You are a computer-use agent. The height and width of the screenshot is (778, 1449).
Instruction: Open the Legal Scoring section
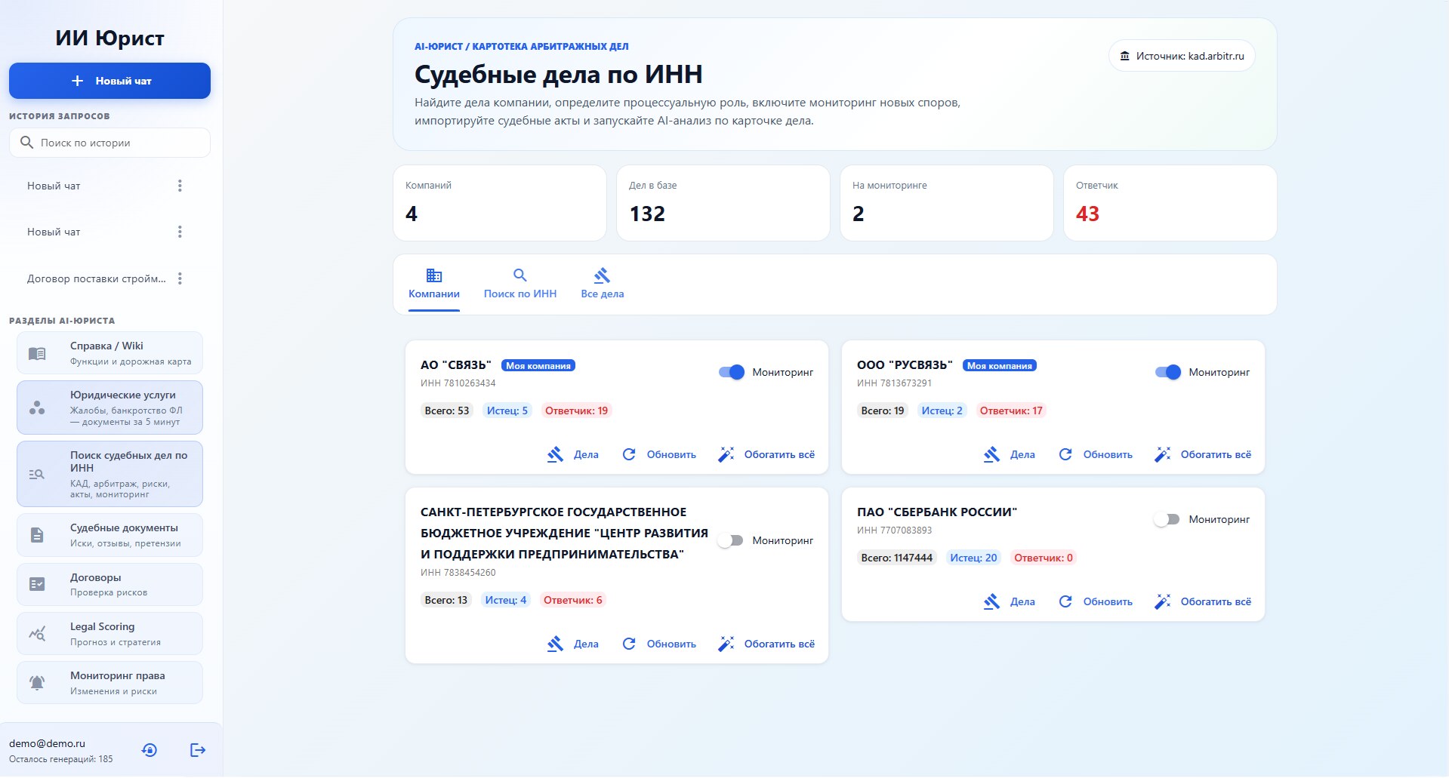coord(109,634)
